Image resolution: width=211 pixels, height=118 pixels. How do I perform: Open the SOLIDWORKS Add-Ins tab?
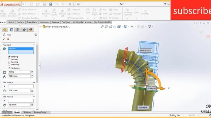[x=82, y=22]
